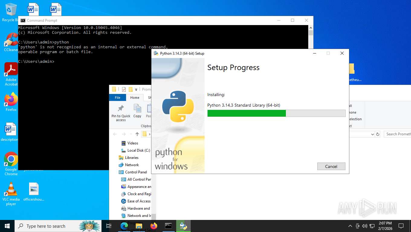The width and height of the screenshot is (411, 232).
Task: Open Network in the navigation pane
Action: tap(132, 165)
